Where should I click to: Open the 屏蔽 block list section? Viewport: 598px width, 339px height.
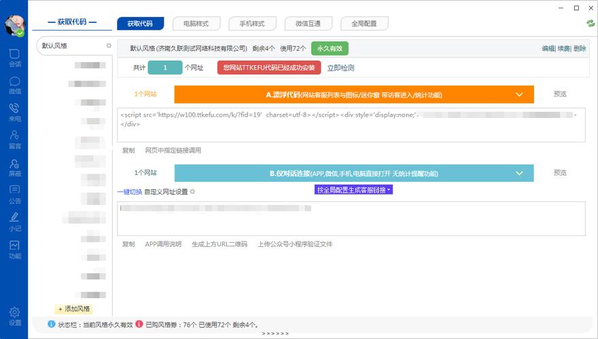14,167
